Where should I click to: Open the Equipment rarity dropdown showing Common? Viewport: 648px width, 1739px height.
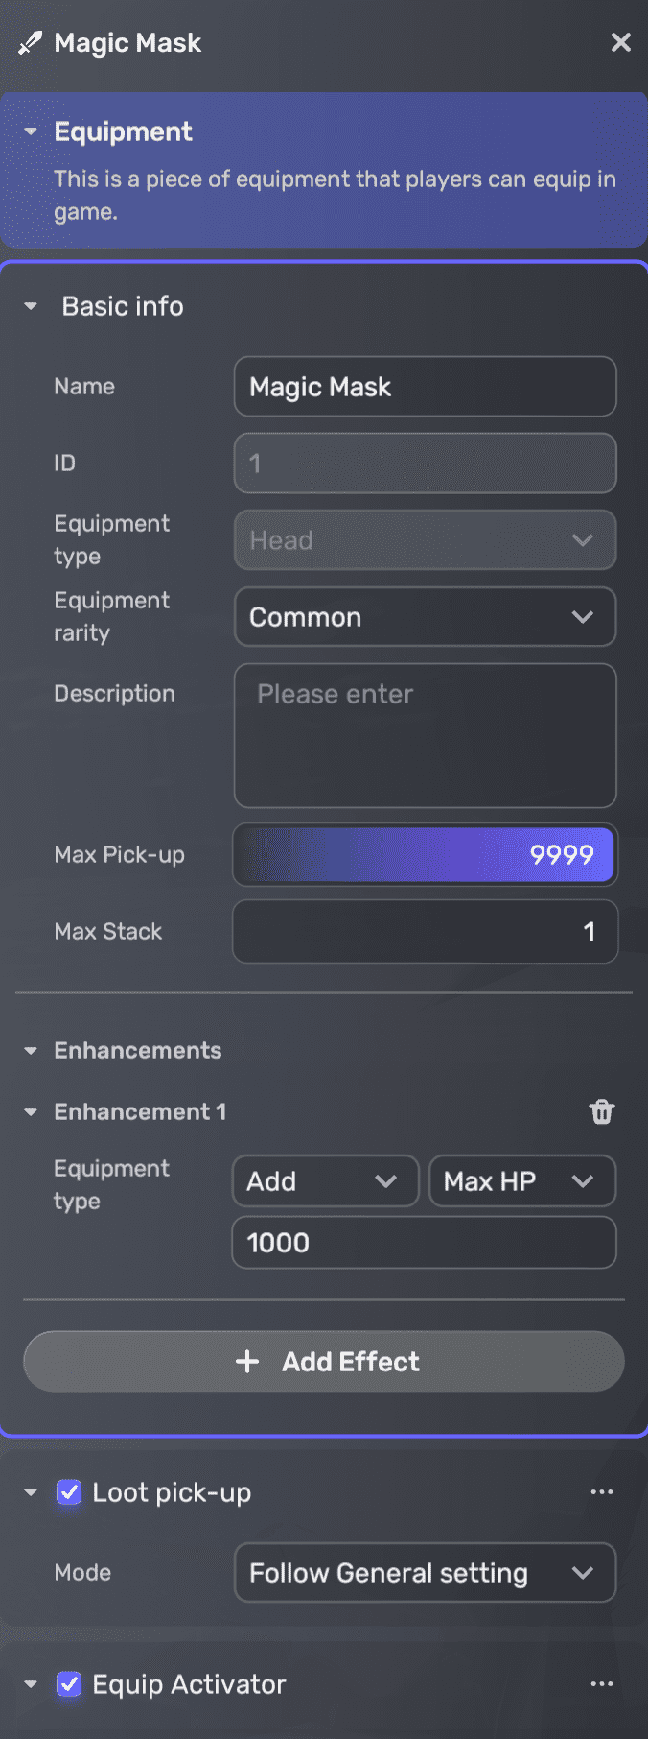[425, 617]
